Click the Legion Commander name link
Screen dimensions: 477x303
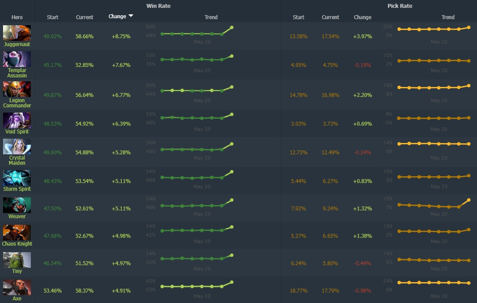point(17,103)
